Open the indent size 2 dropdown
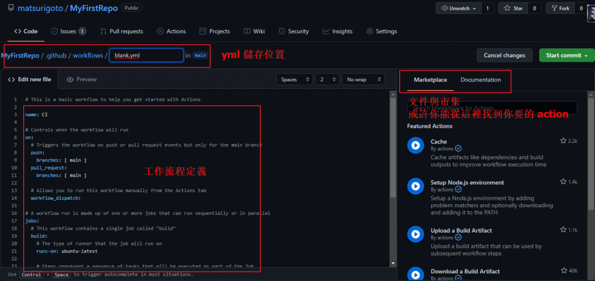The height and width of the screenshot is (281, 595). [x=328, y=80]
